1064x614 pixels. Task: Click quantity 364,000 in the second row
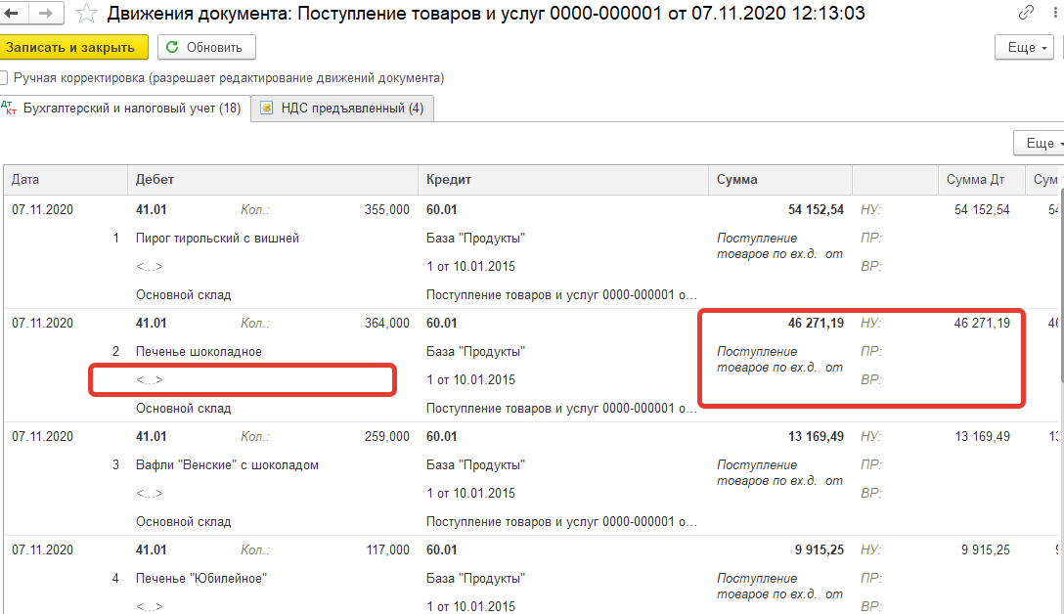point(387,323)
